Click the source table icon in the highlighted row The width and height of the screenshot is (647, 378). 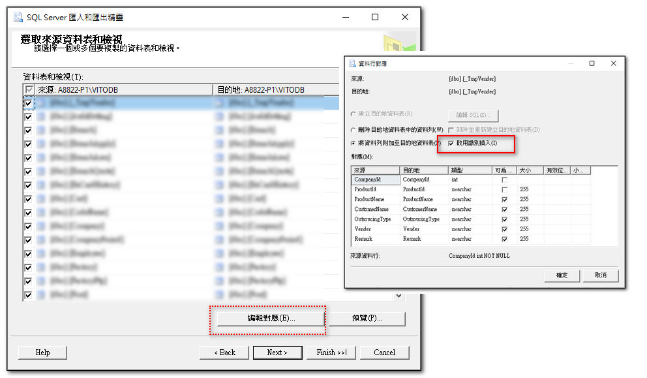click(x=40, y=102)
